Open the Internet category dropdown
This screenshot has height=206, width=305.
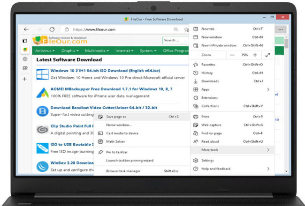tap(125, 51)
